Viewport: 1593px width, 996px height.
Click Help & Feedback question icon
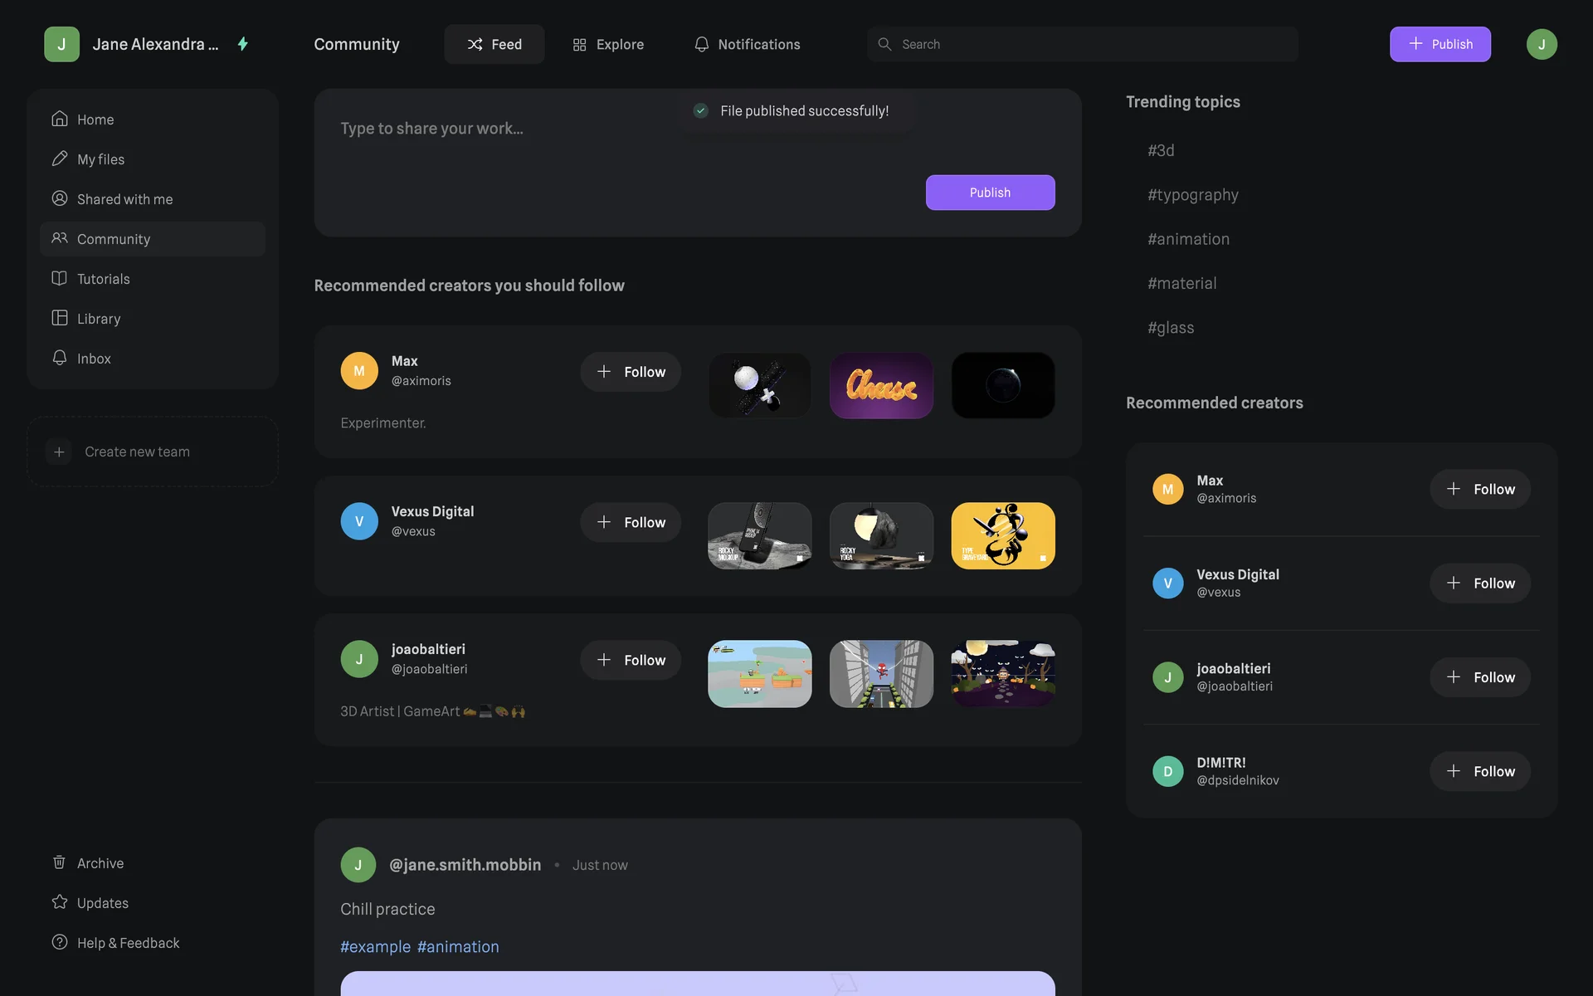point(59,942)
